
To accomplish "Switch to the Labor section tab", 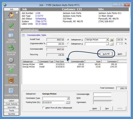I will click(12, 101).
